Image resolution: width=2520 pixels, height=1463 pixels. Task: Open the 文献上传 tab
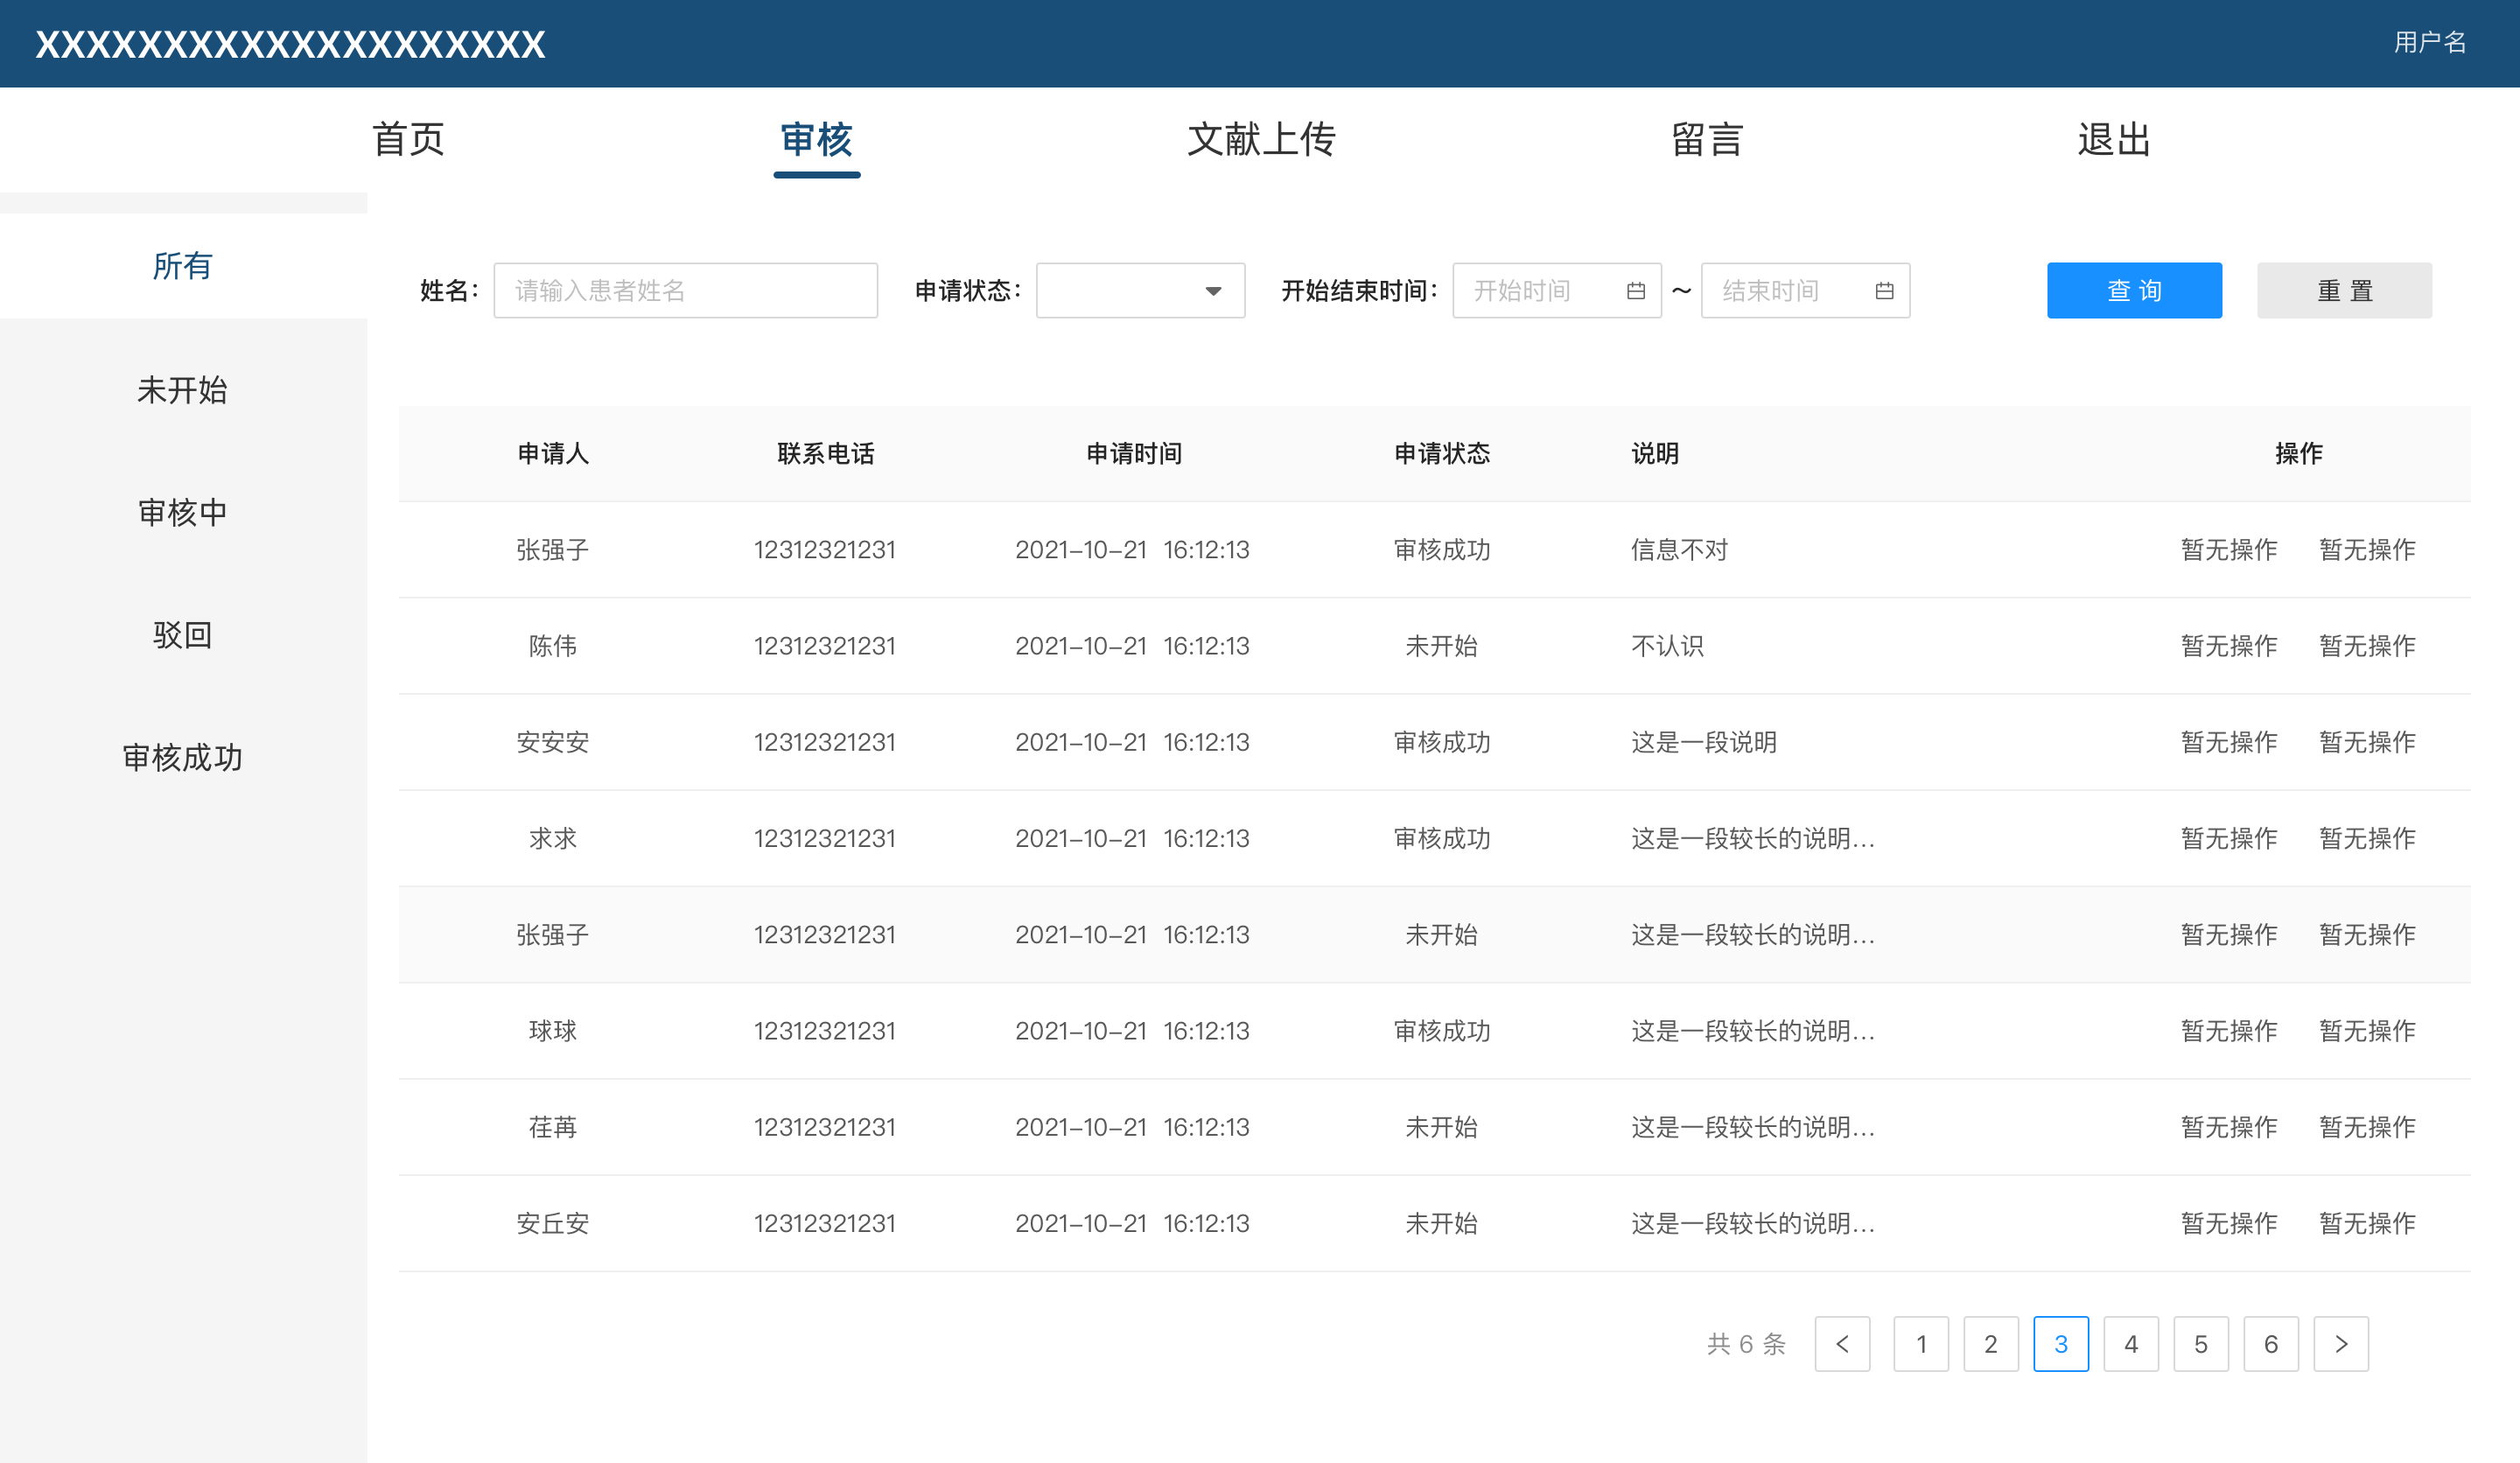coord(1261,139)
